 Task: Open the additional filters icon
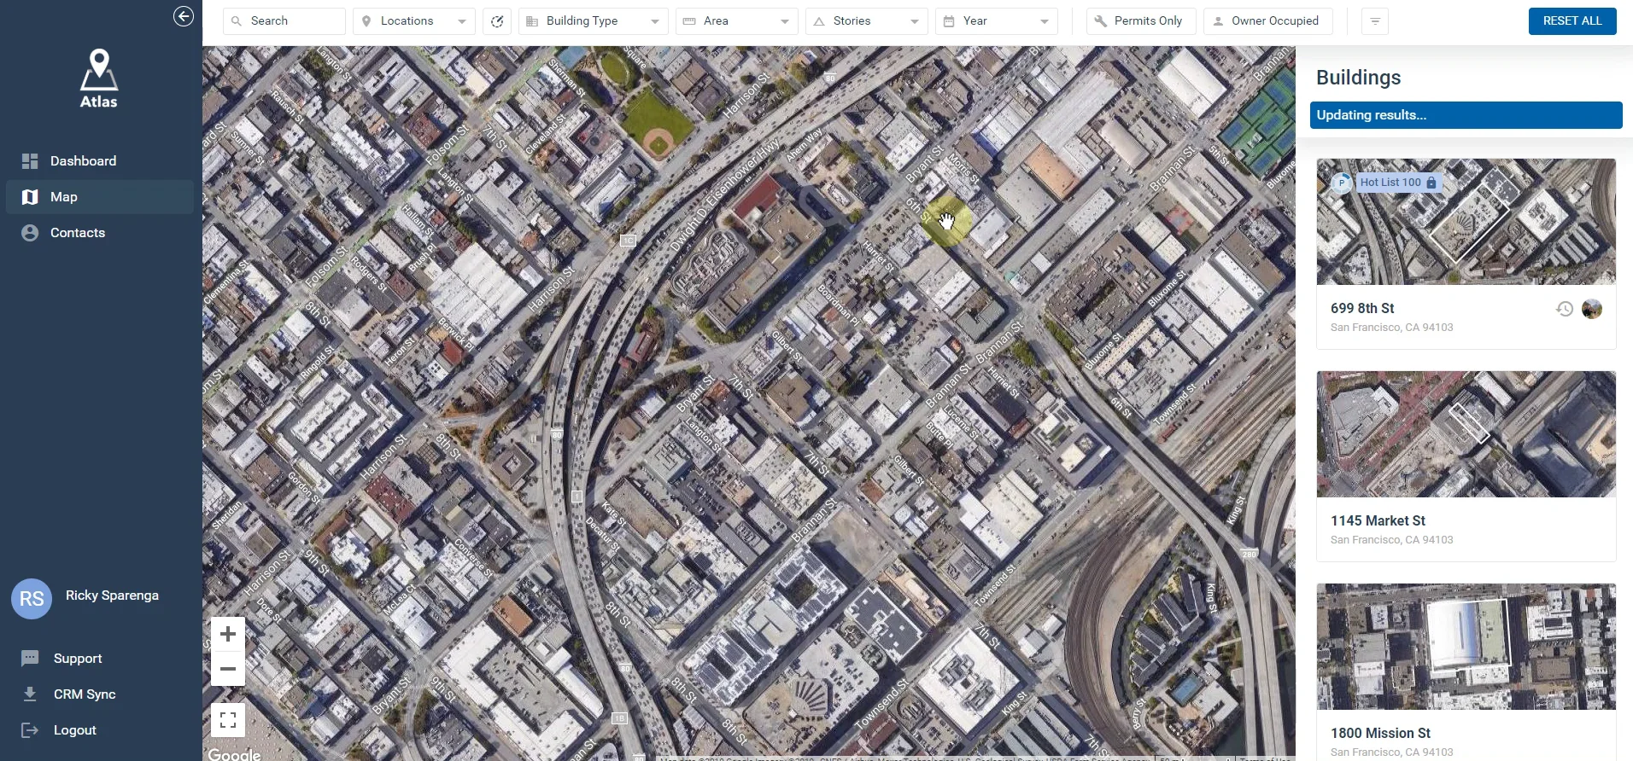[1375, 21]
